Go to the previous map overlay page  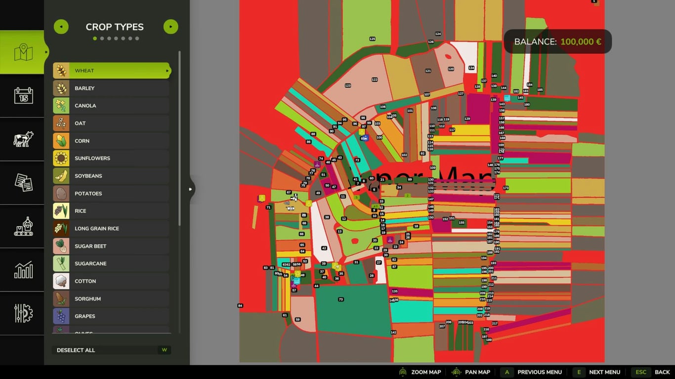61,27
